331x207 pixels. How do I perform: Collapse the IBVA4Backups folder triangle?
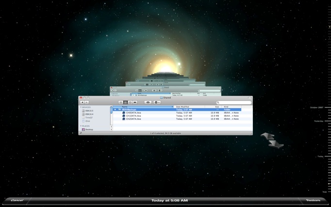[115, 110]
